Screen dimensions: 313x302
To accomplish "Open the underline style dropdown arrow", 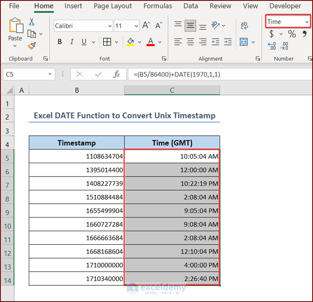I will tap(93, 42).
